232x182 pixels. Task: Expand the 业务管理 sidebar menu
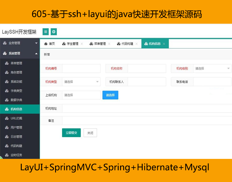click(x=20, y=43)
